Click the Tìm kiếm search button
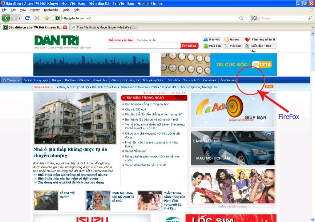The width and height of the screenshot is (315, 222). click(189, 46)
